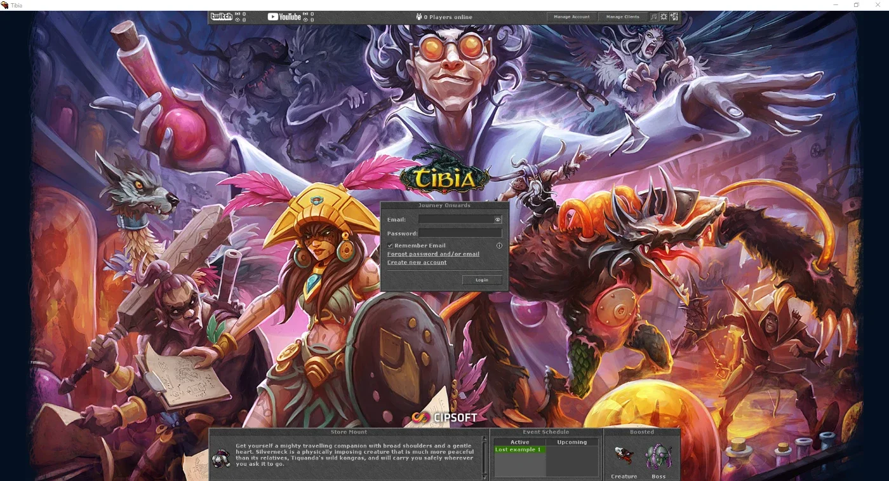Click the Store Mount description text
This screenshot has height=481, width=889.
pyautogui.click(x=354, y=455)
